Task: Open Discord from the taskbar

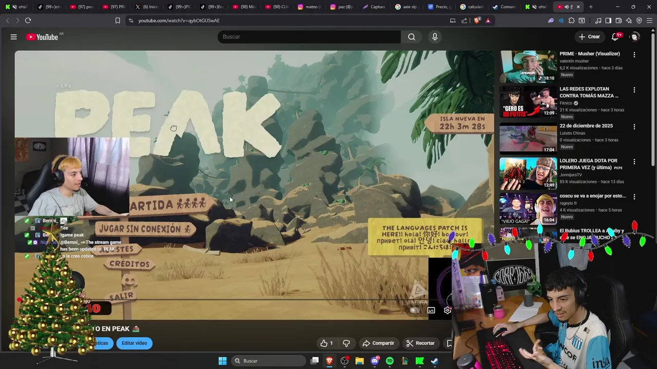Action: pos(375,361)
